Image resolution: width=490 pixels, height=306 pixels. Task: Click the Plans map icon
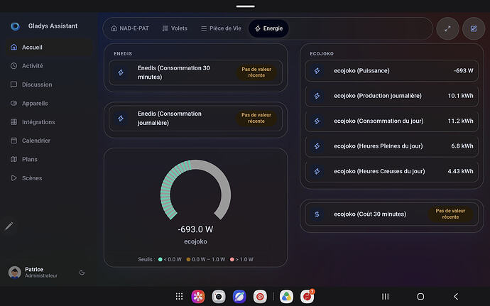pos(13,160)
